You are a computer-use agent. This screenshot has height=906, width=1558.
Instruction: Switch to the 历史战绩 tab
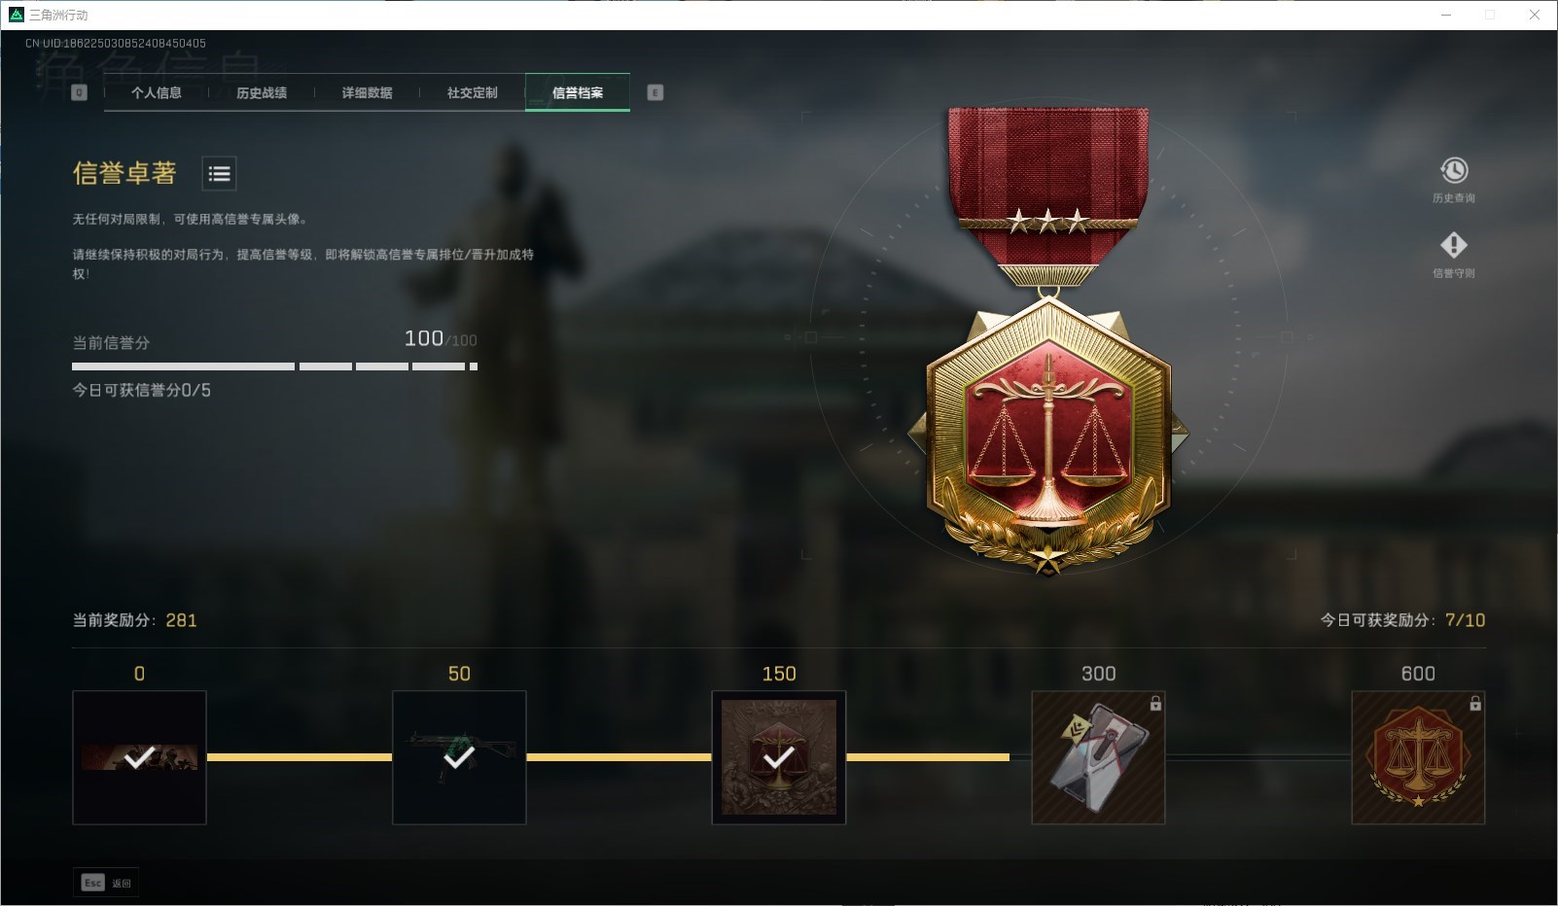(262, 92)
